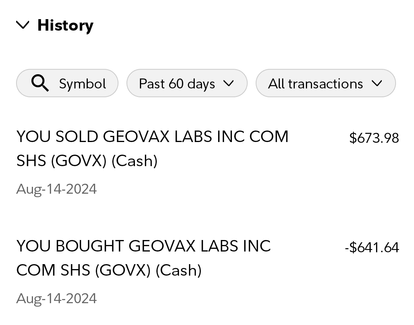Click the History section heading
Image resolution: width=414 pixels, height=325 pixels.
(x=65, y=25)
